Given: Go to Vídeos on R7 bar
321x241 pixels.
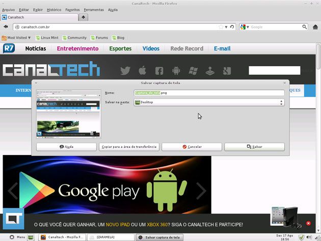Looking at the screenshot, I should [x=151, y=48].
